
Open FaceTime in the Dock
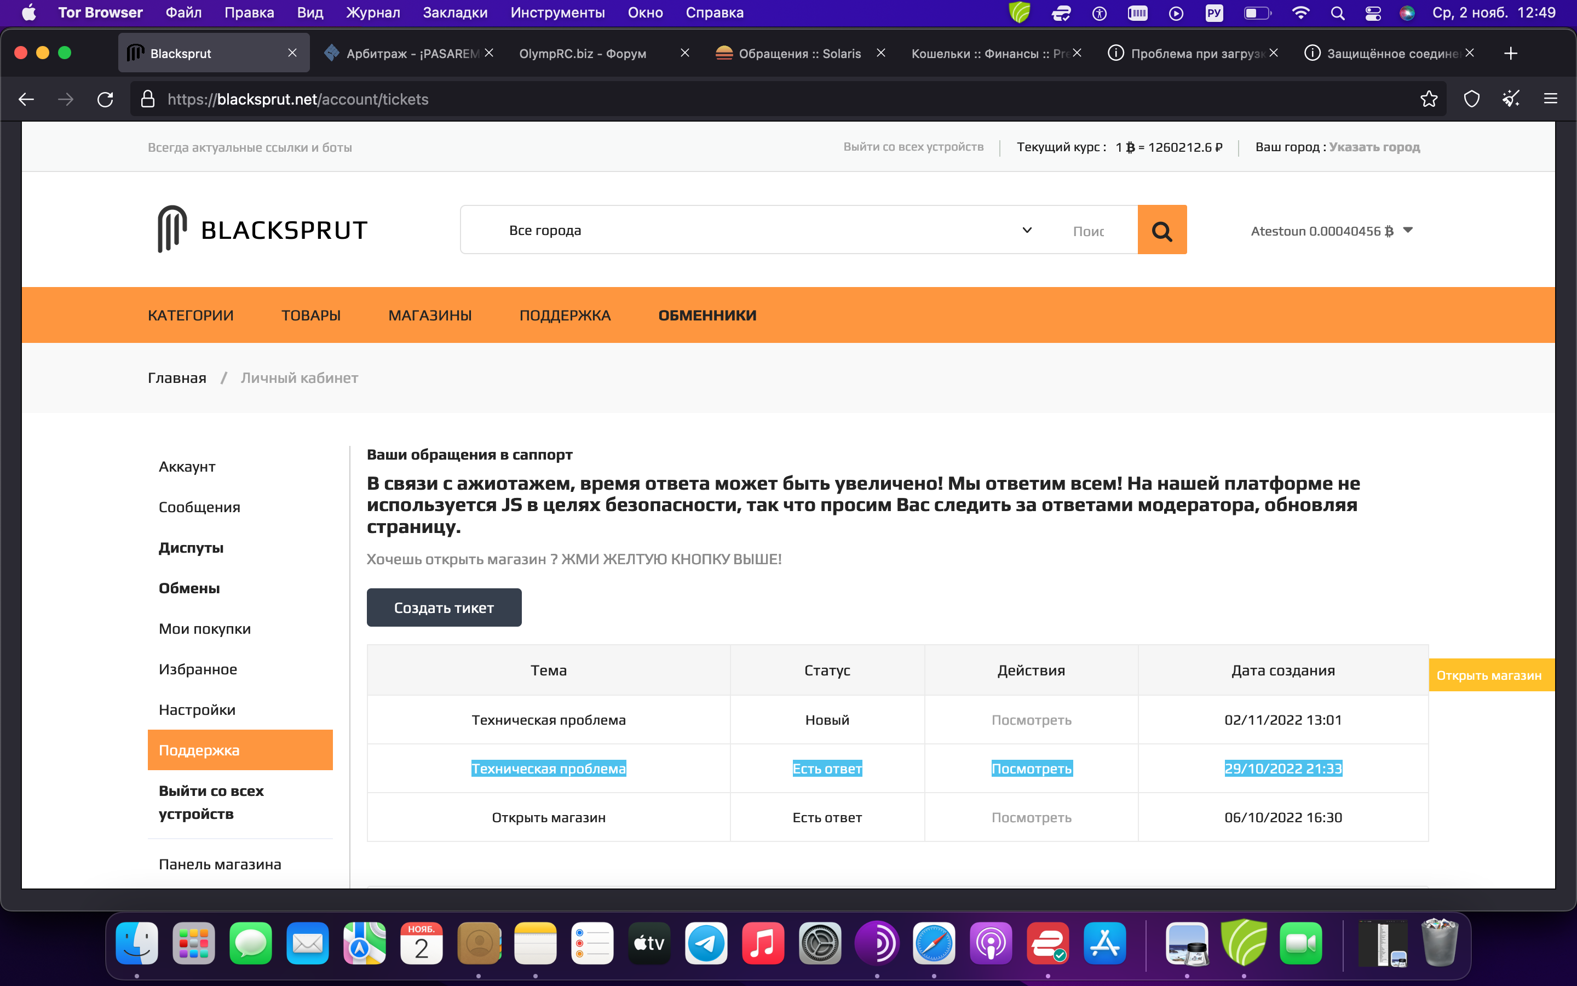point(1300,943)
